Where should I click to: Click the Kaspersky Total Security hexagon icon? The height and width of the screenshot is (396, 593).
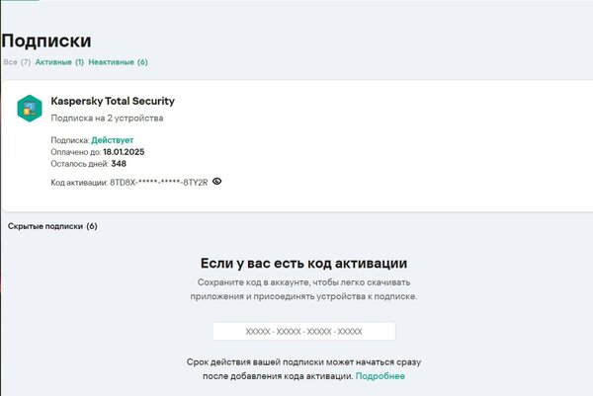pyautogui.click(x=30, y=109)
